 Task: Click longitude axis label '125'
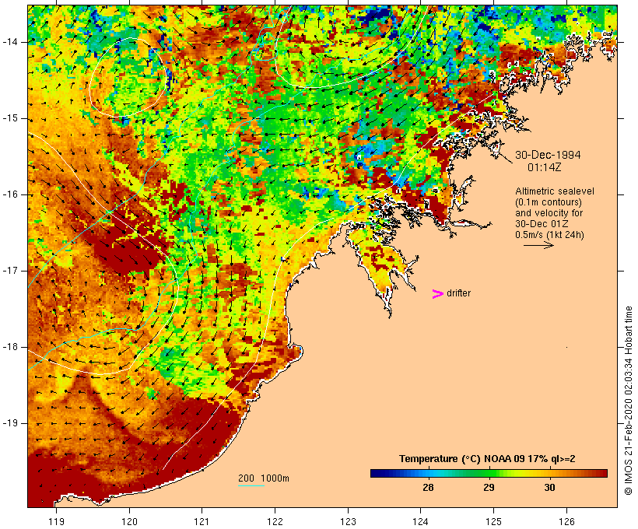pyautogui.click(x=493, y=521)
